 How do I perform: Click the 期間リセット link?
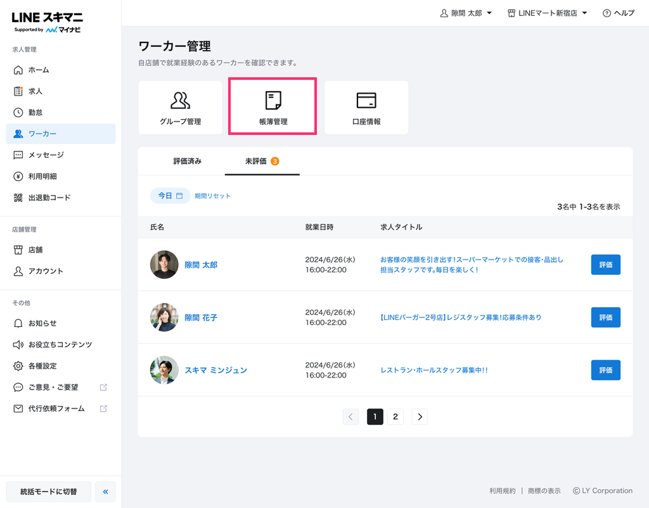click(212, 196)
